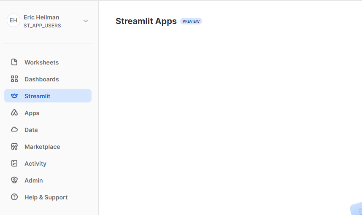Click the Help question mark icon

(14, 197)
